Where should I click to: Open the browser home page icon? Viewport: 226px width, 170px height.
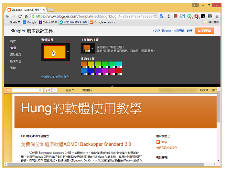point(26,16)
